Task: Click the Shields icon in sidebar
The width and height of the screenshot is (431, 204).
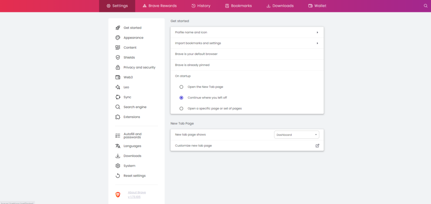Action: click(118, 58)
